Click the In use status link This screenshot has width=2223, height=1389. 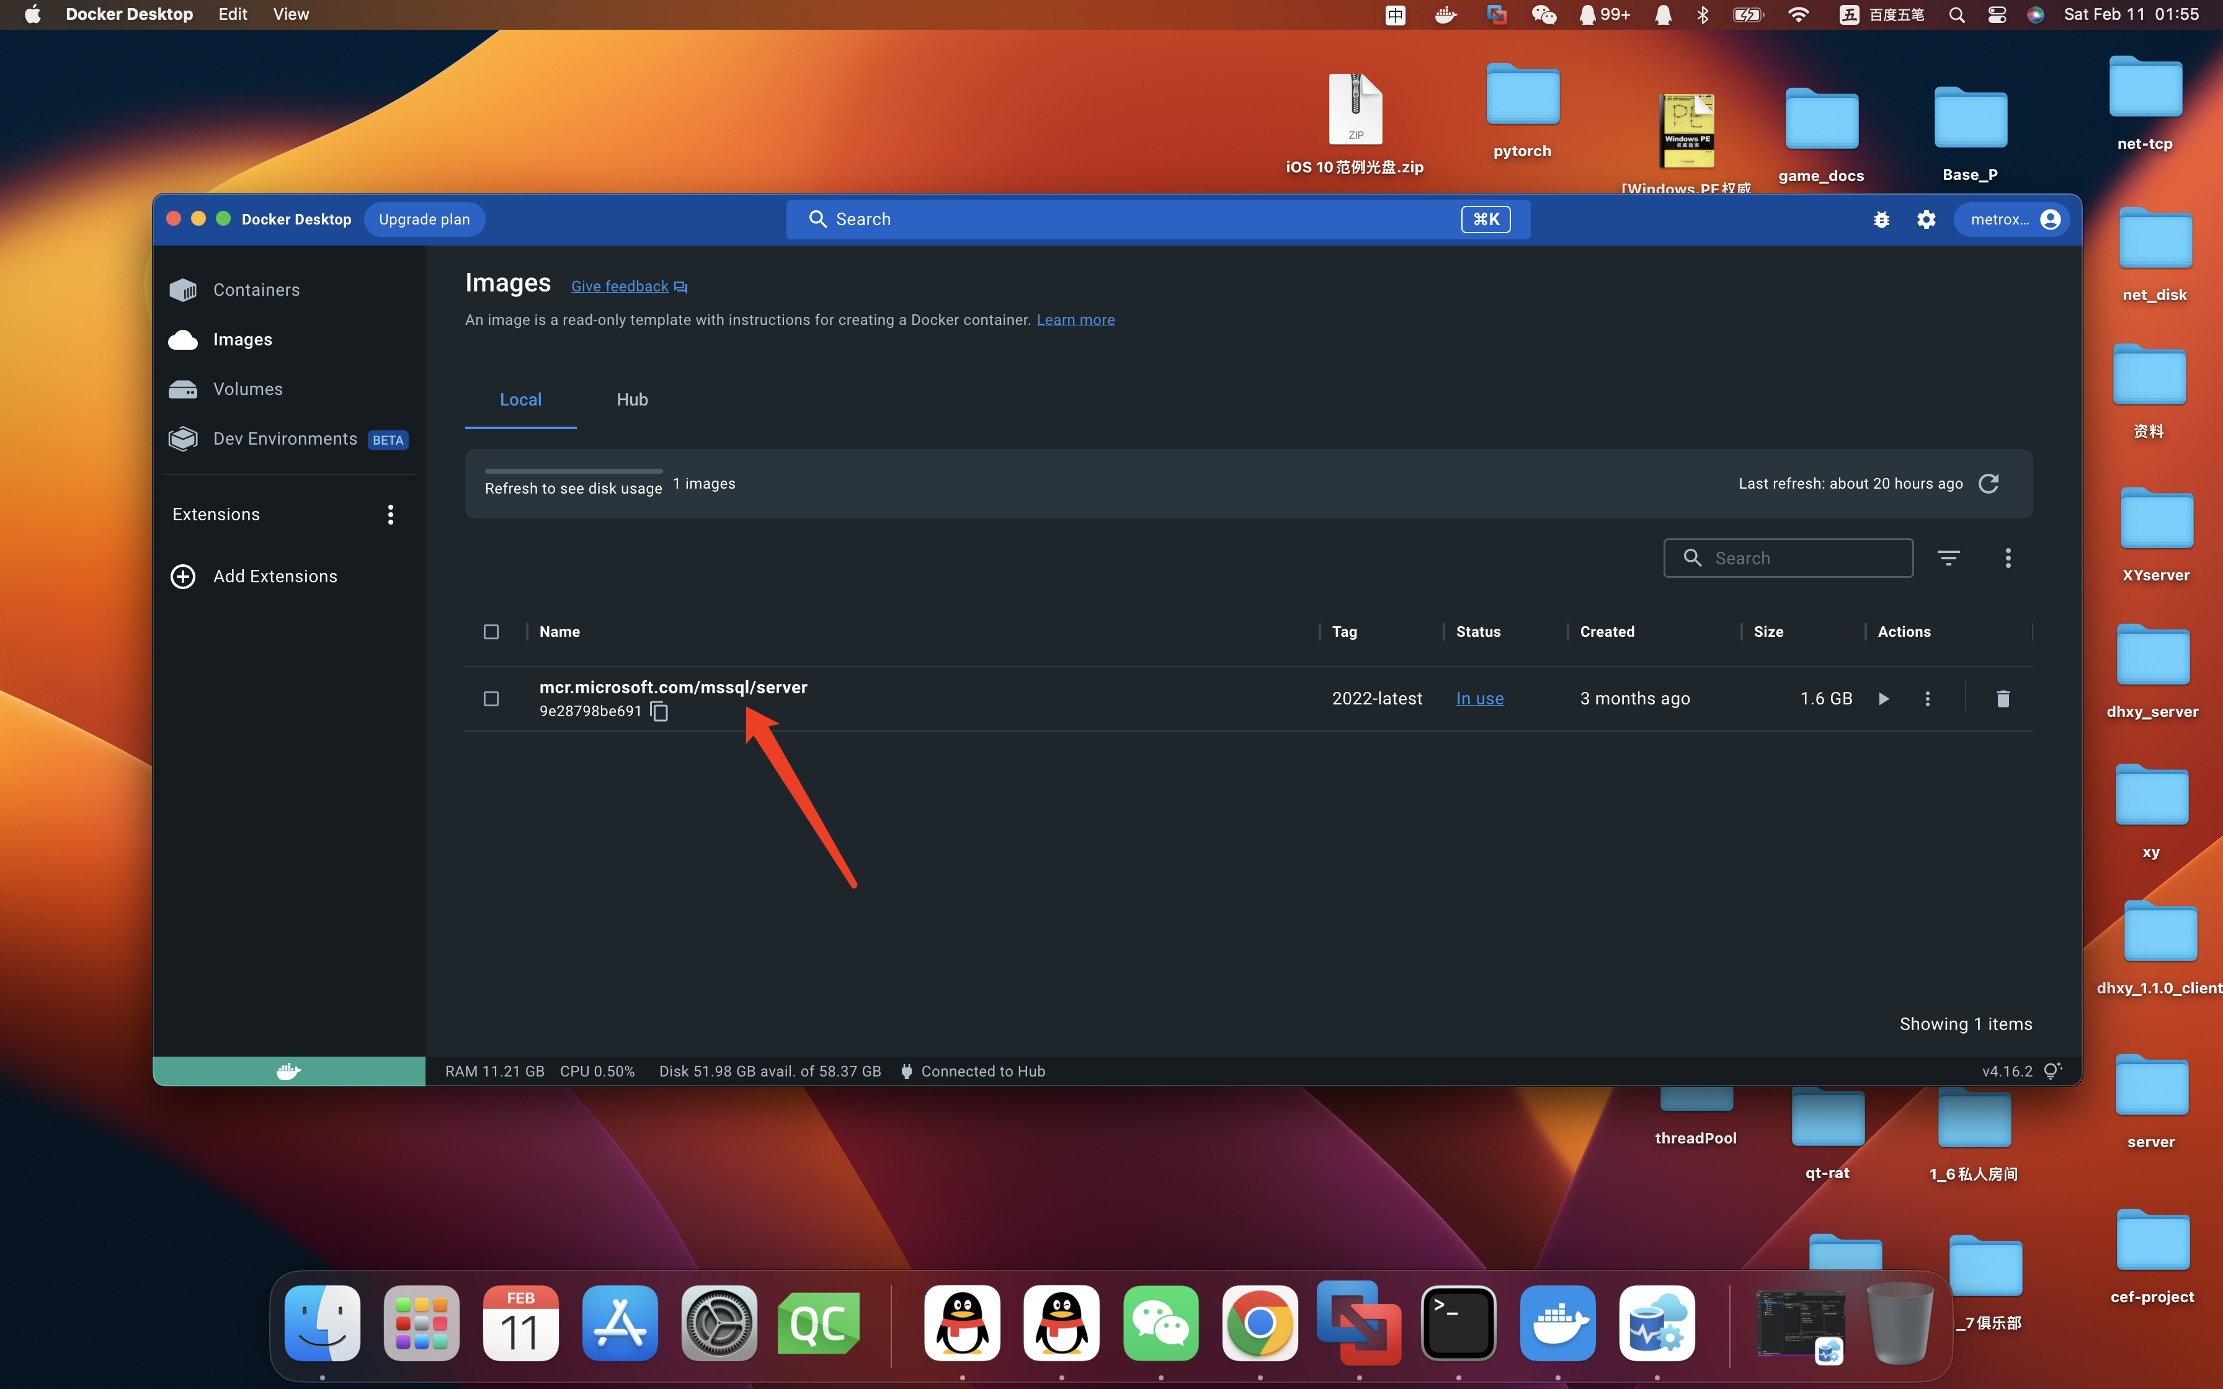(x=1480, y=698)
